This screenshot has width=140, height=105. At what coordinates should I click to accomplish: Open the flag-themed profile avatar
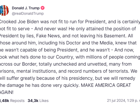click(x=4, y=10)
